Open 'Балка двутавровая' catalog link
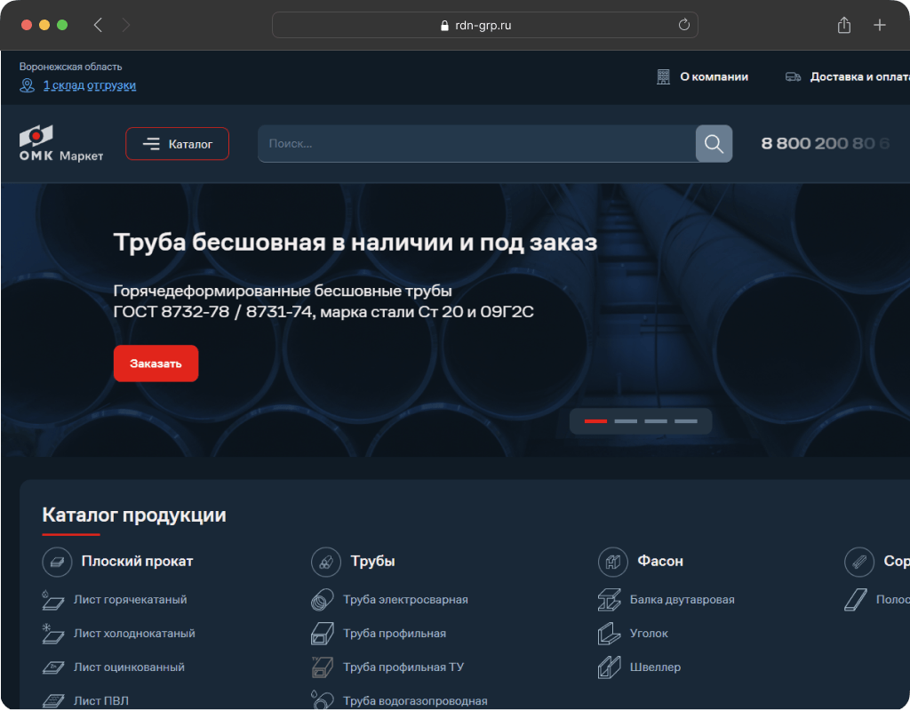Screen dimensions: 910x711 [x=682, y=600]
